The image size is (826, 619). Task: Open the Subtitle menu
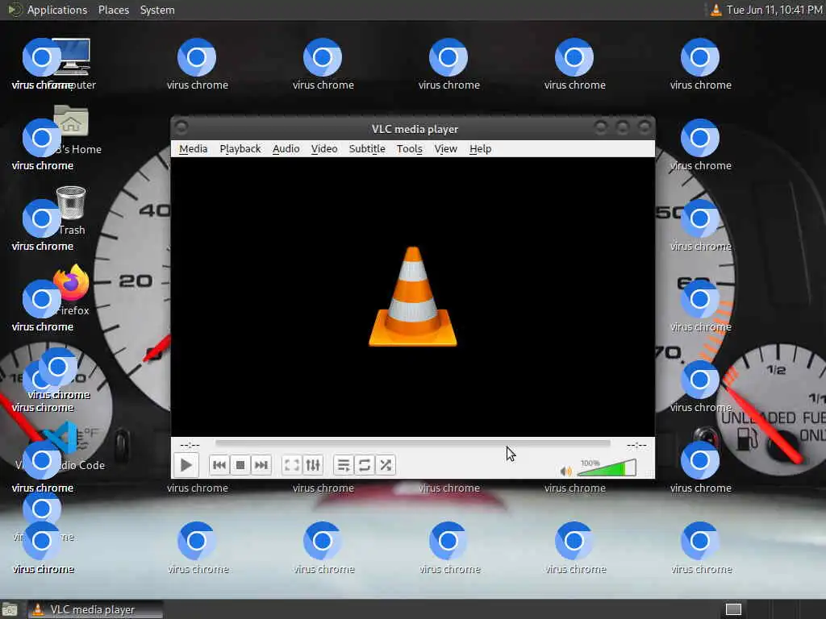[367, 149]
